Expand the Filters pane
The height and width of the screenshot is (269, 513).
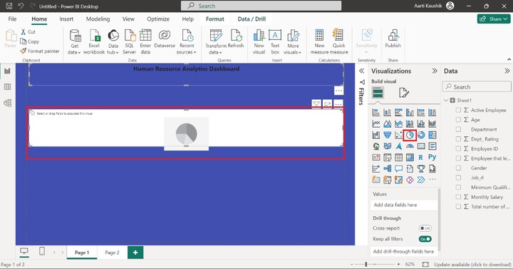tap(361, 71)
